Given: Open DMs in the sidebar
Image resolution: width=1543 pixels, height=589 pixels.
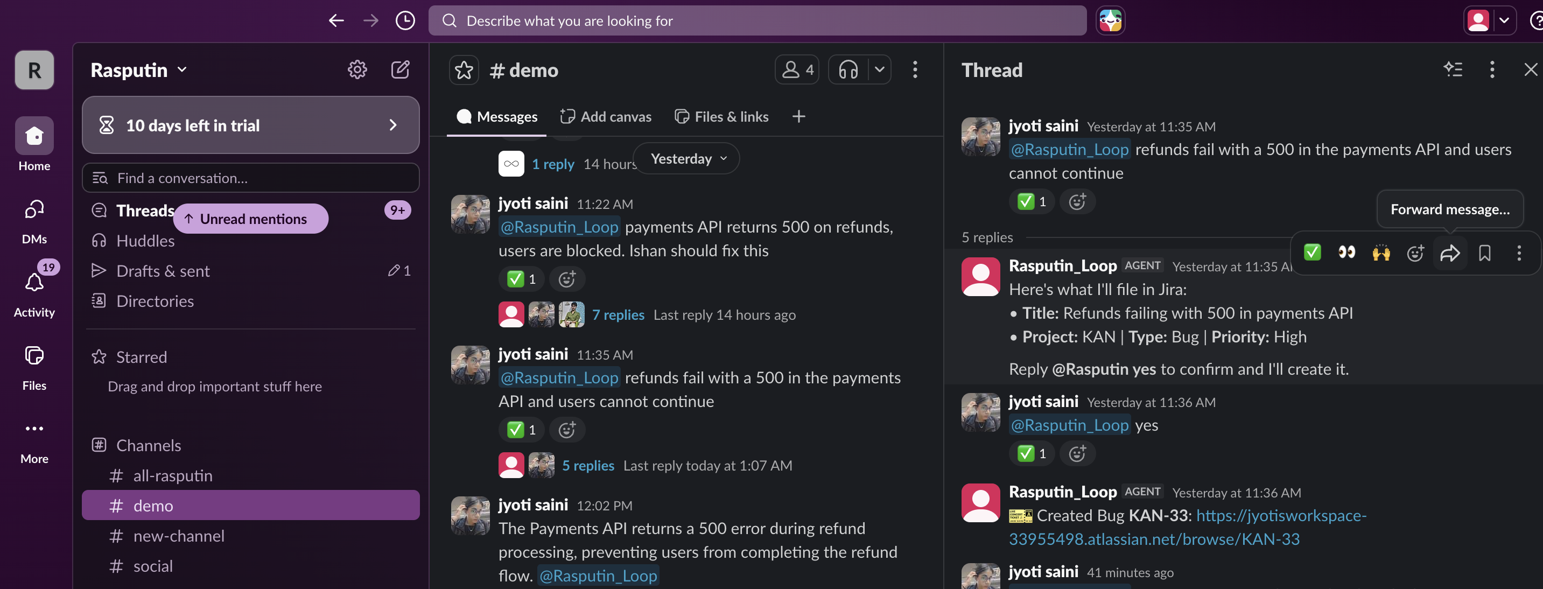Looking at the screenshot, I should click(34, 222).
